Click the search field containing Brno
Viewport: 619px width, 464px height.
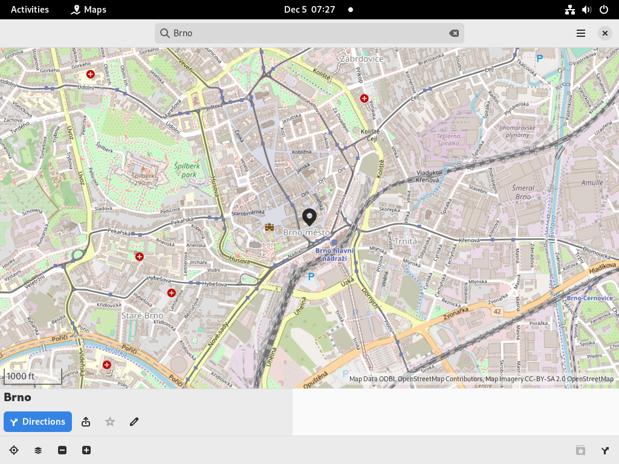coord(309,33)
